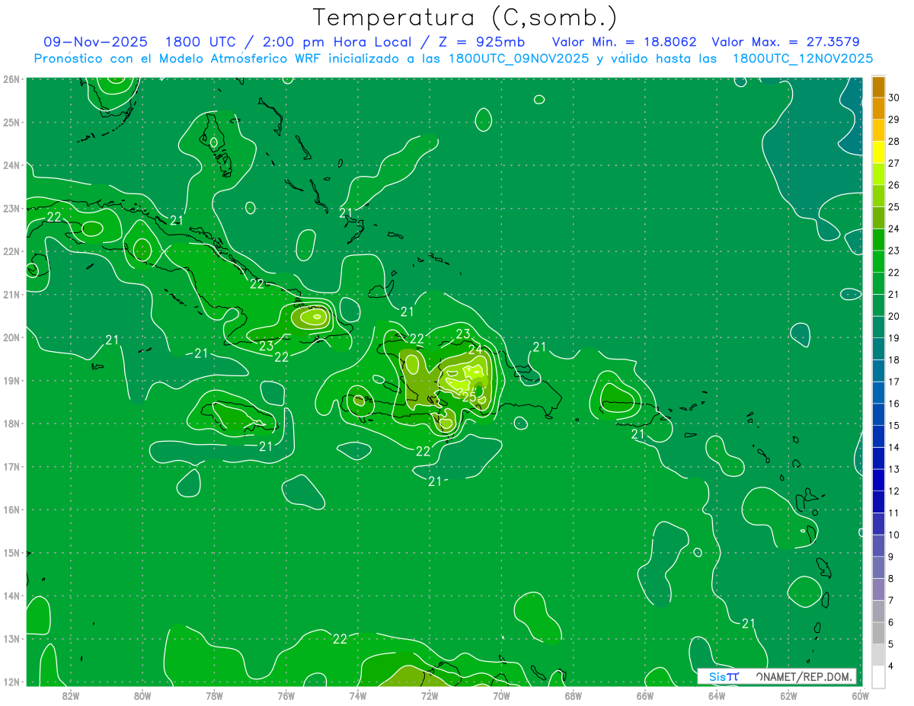The height and width of the screenshot is (706, 914).
Task: Select the white swatch at legend bottom
Action: pyautogui.click(x=878, y=676)
